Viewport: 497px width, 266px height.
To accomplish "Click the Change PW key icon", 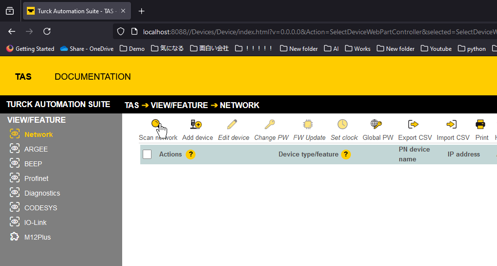I will pos(270,124).
